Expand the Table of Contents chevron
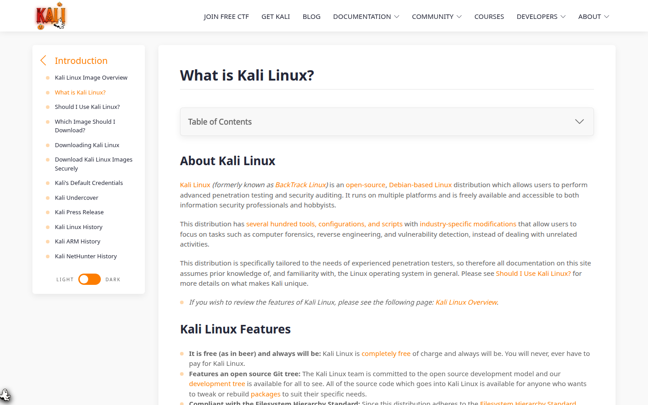This screenshot has width=648, height=405. (x=579, y=121)
